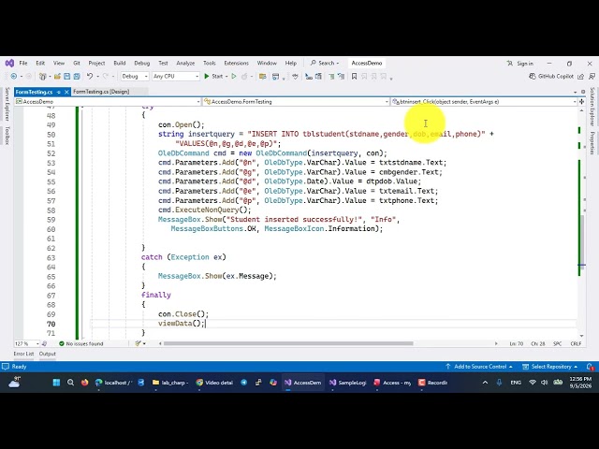
Task: Close the FormTesting.cs tab
Action: click(66, 92)
